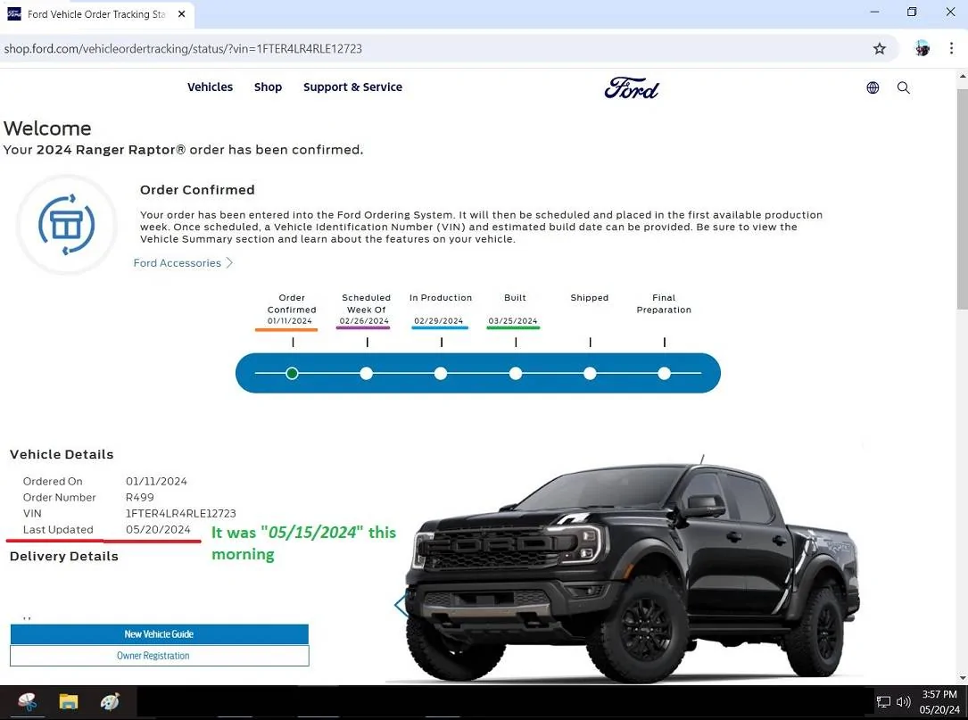The image size is (968, 720).
Task: Click the Last Updated date 05/20/2024
Action: [x=158, y=530]
